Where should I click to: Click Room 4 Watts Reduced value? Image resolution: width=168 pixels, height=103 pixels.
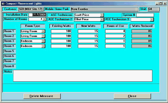[142, 46]
